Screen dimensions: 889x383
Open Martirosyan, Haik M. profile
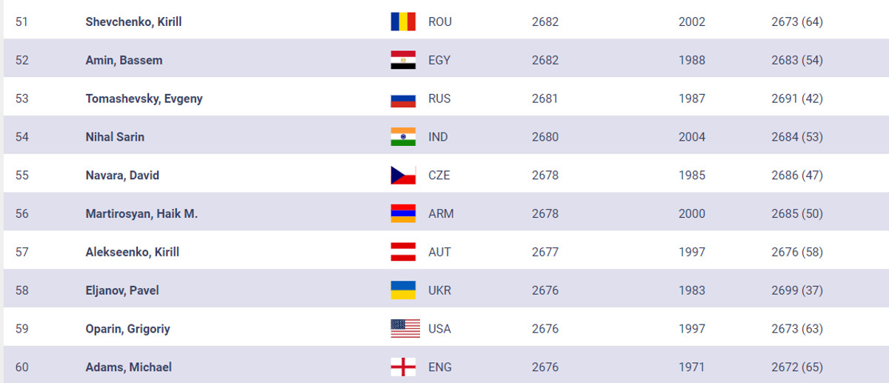click(x=141, y=214)
